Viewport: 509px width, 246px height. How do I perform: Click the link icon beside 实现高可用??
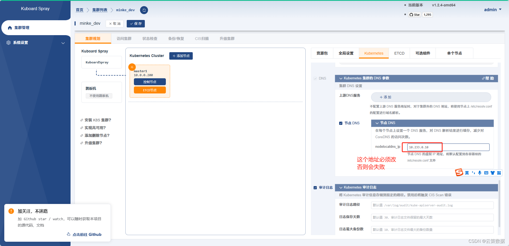click(82, 128)
